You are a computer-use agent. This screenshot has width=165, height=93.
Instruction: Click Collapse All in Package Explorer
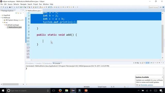pyautogui.click(x=16, y=13)
